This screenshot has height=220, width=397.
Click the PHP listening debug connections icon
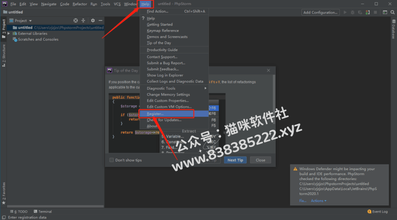(x=368, y=12)
